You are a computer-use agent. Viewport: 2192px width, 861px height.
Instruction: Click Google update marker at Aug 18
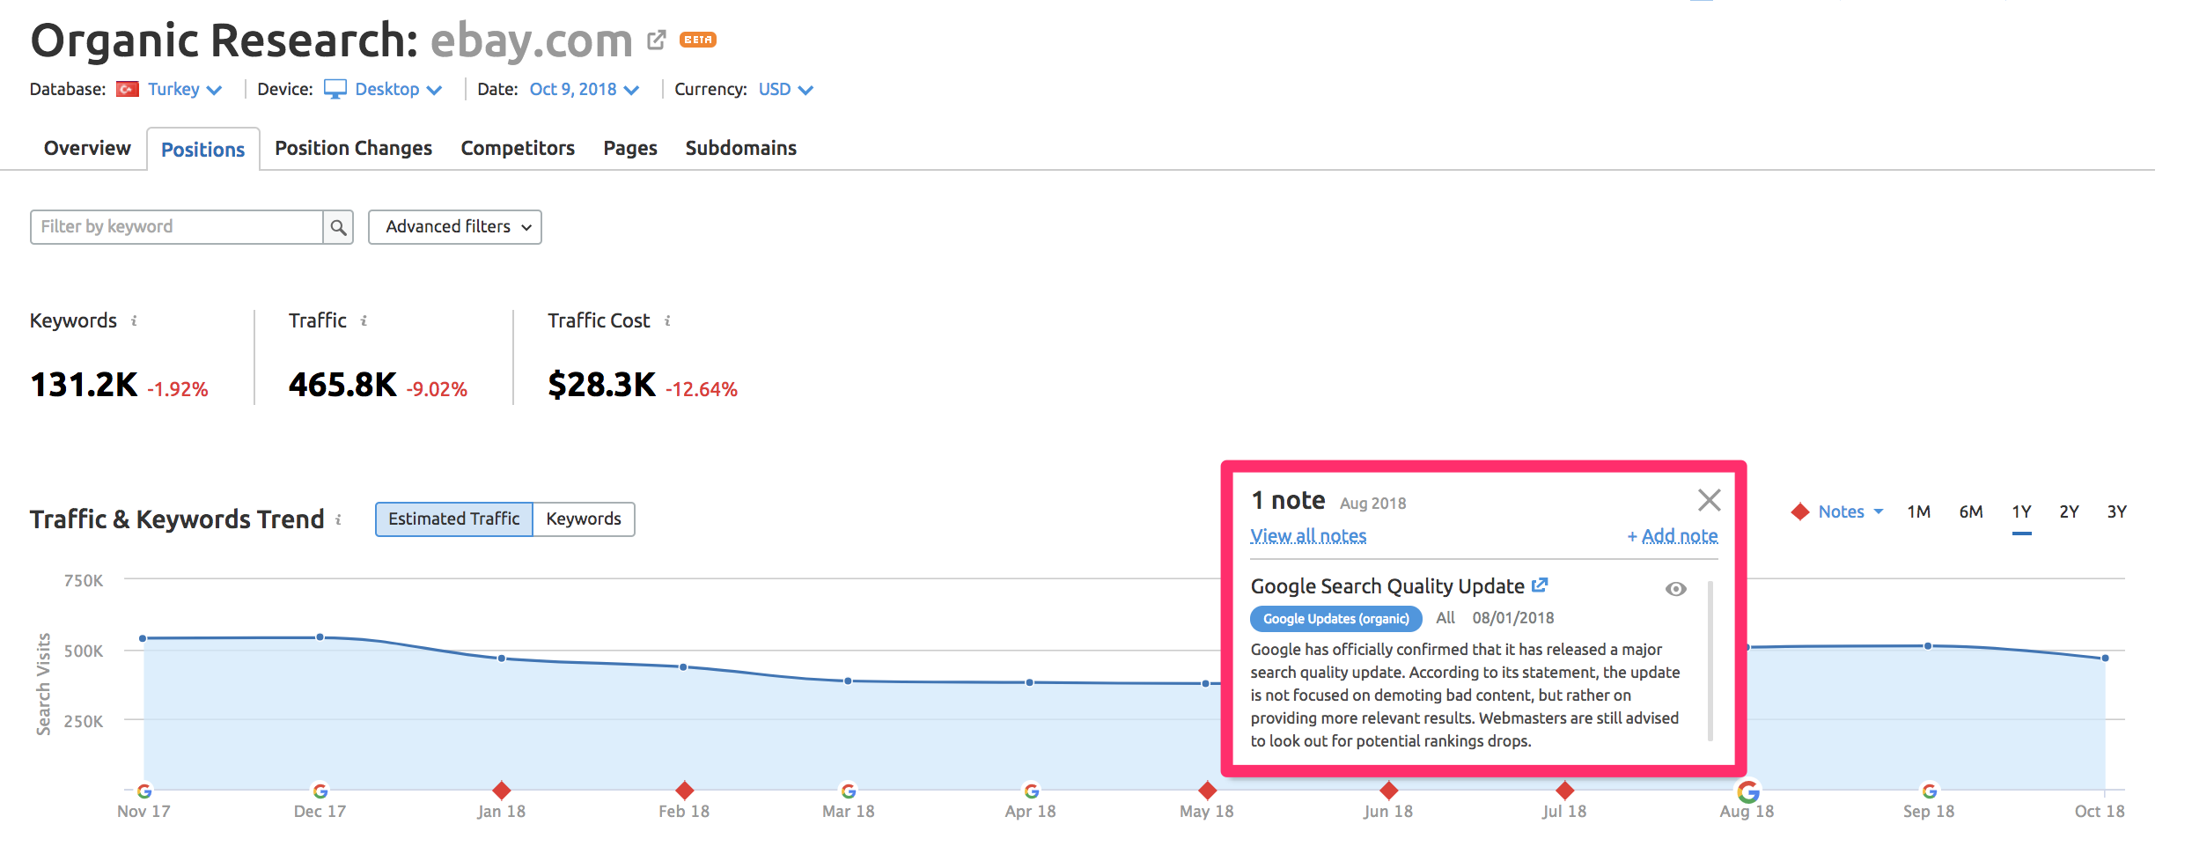pyautogui.click(x=1748, y=791)
